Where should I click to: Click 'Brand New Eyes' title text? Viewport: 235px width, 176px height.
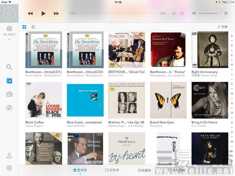162,122
